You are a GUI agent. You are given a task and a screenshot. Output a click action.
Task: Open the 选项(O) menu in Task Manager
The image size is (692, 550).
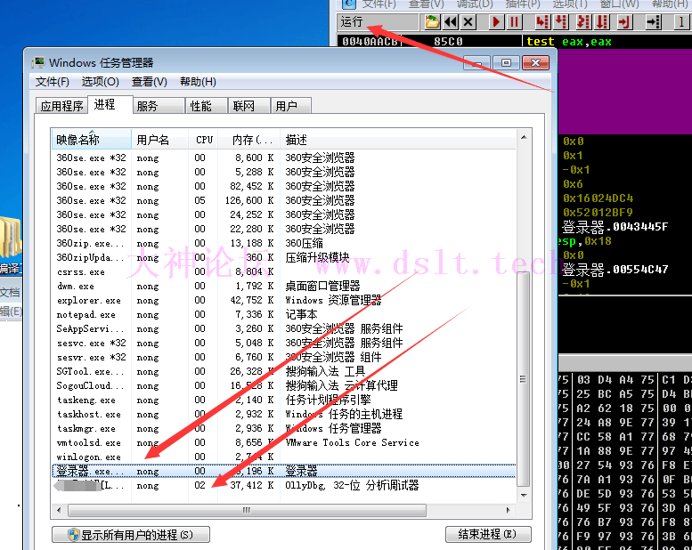pyautogui.click(x=100, y=82)
